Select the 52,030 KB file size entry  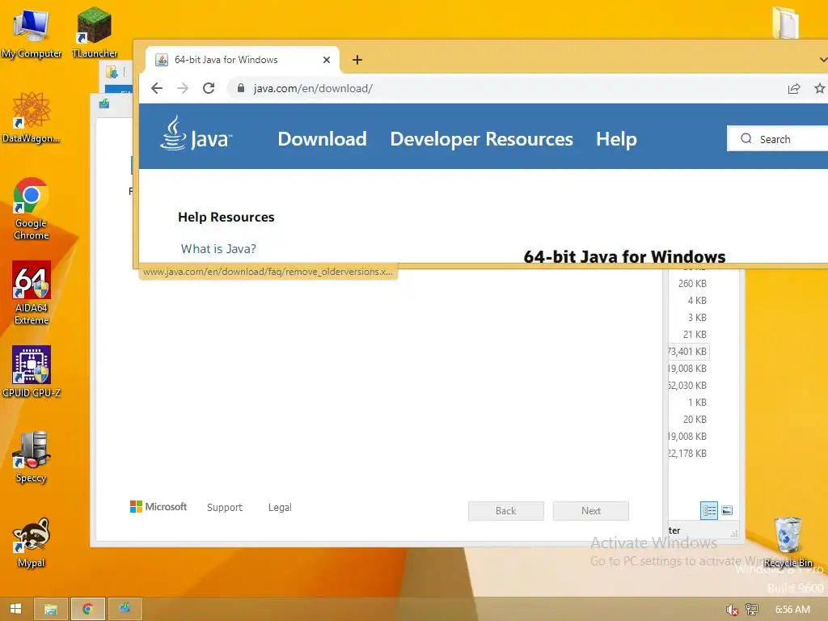pyautogui.click(x=687, y=386)
